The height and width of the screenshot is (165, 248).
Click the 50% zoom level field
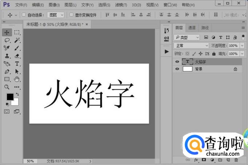click(30, 161)
